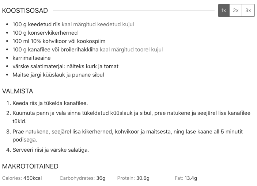Select the 1x serving multiplier
Viewport: 257px width, 186px height.
tap(224, 11)
